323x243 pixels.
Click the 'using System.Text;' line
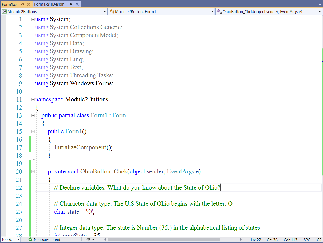click(59, 67)
